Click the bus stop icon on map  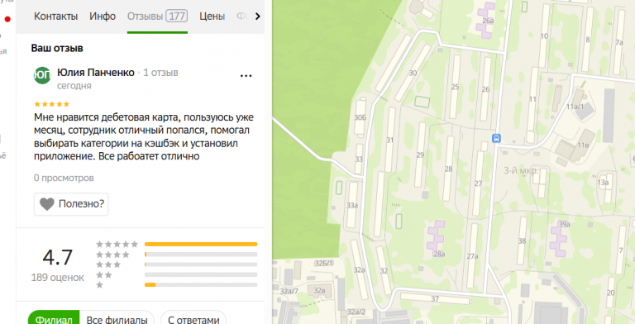click(496, 138)
